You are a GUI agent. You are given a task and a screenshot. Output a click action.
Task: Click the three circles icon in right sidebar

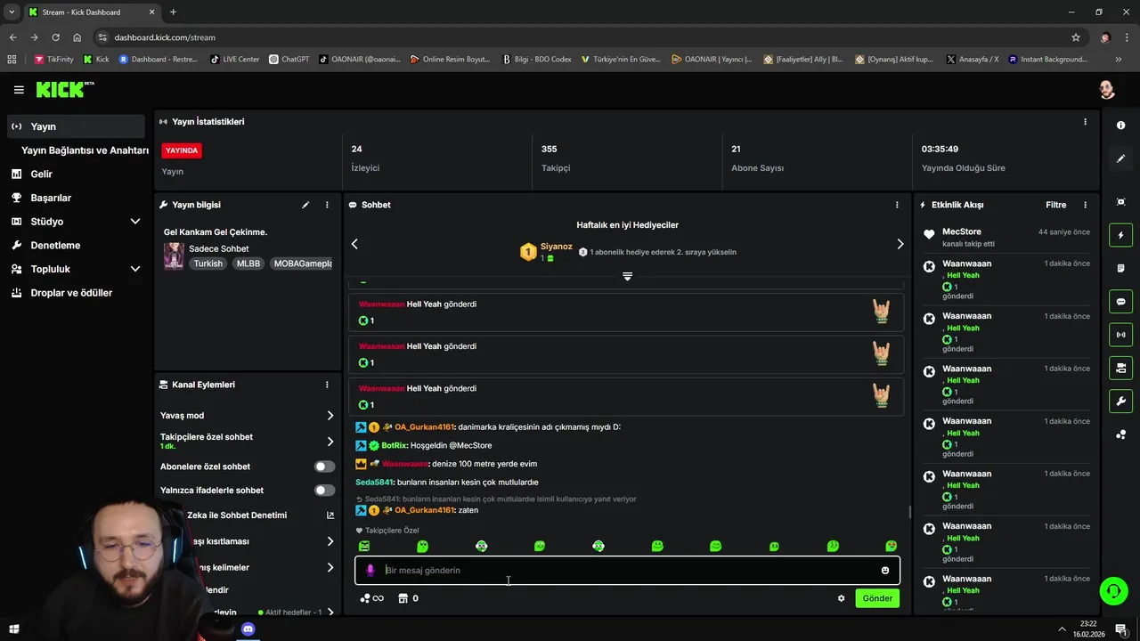1120,434
